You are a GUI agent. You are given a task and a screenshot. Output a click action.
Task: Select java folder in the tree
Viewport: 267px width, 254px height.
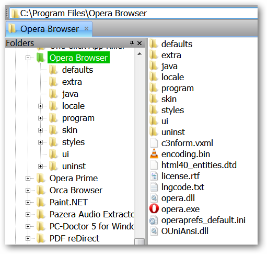(x=70, y=94)
